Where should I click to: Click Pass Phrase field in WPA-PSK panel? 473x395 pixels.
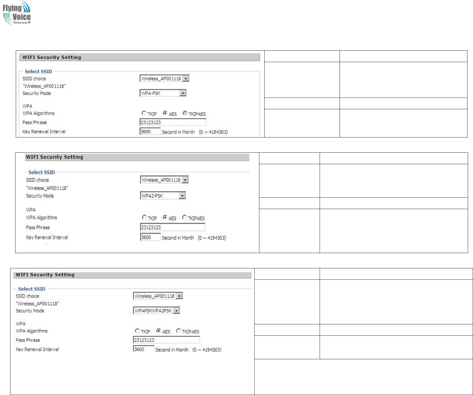click(x=173, y=122)
